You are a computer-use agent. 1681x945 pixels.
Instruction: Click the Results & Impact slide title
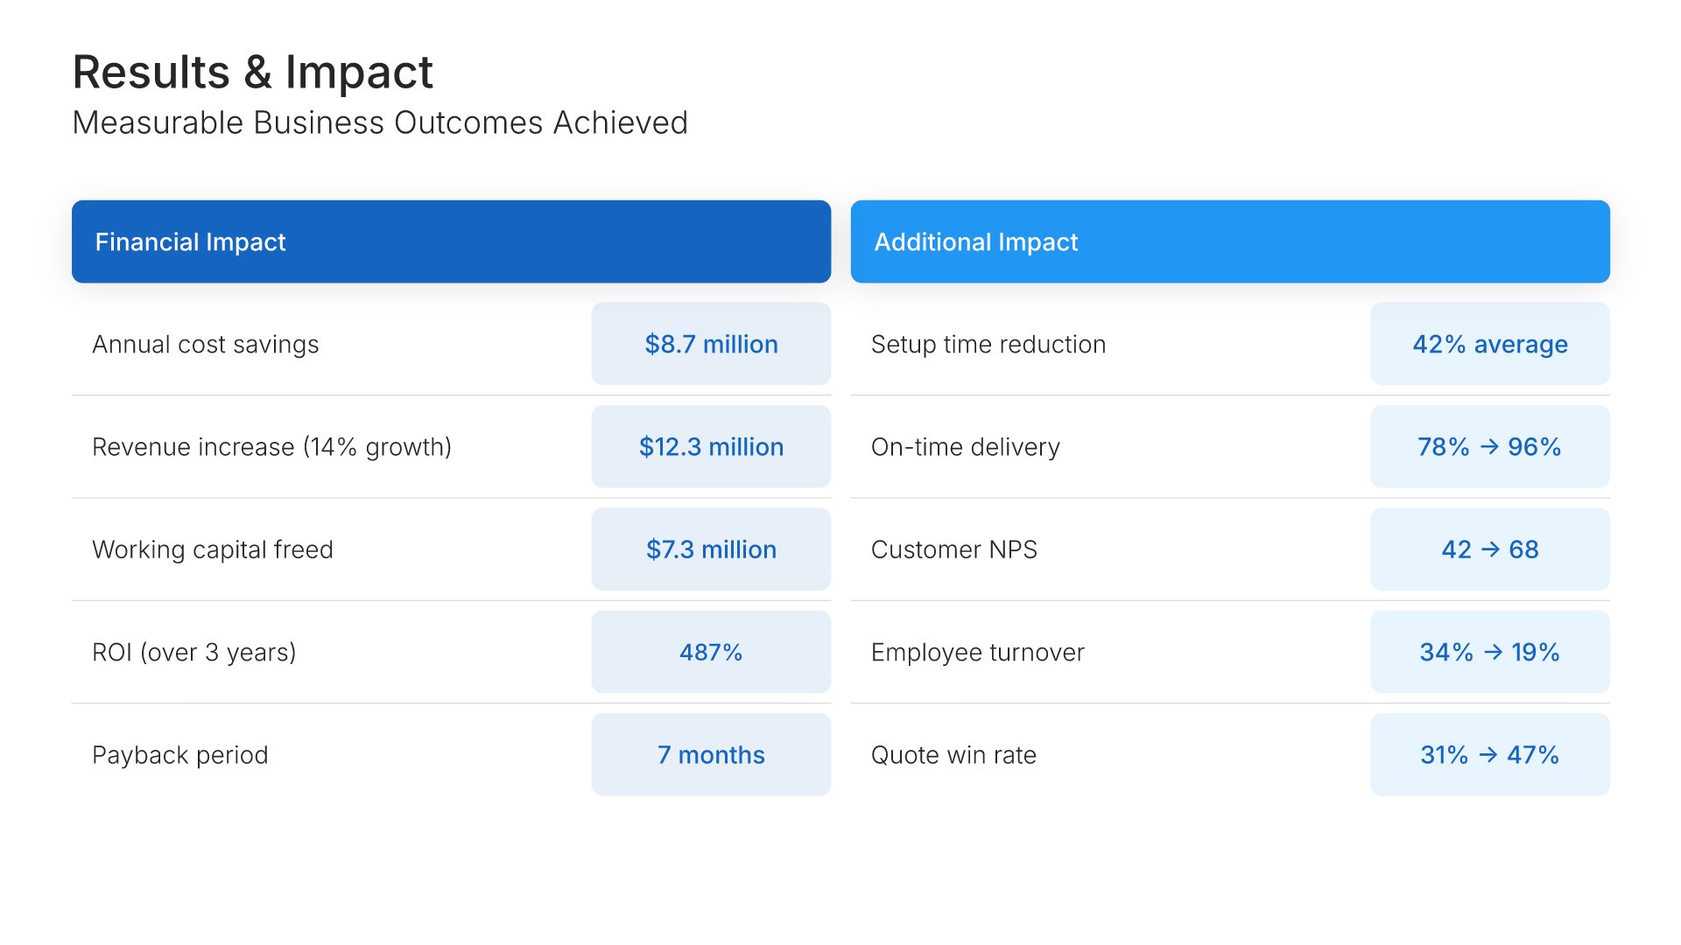[x=252, y=72]
